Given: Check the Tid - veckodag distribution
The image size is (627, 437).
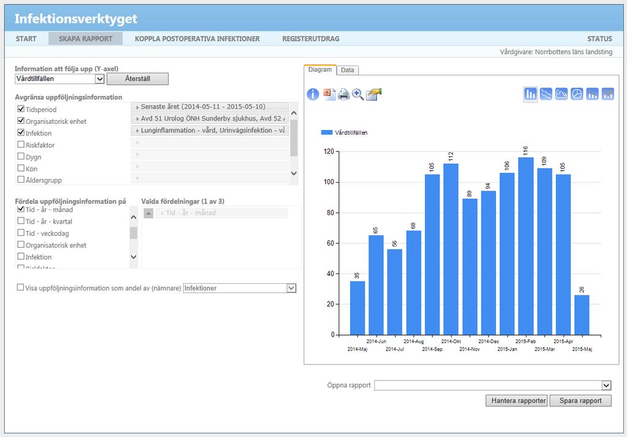Looking at the screenshot, I should pos(21,233).
